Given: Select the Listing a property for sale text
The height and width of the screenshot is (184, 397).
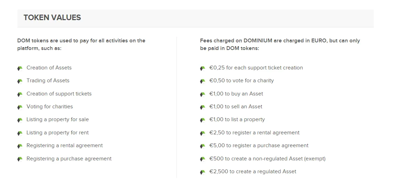Looking at the screenshot, I should tap(58, 119).
